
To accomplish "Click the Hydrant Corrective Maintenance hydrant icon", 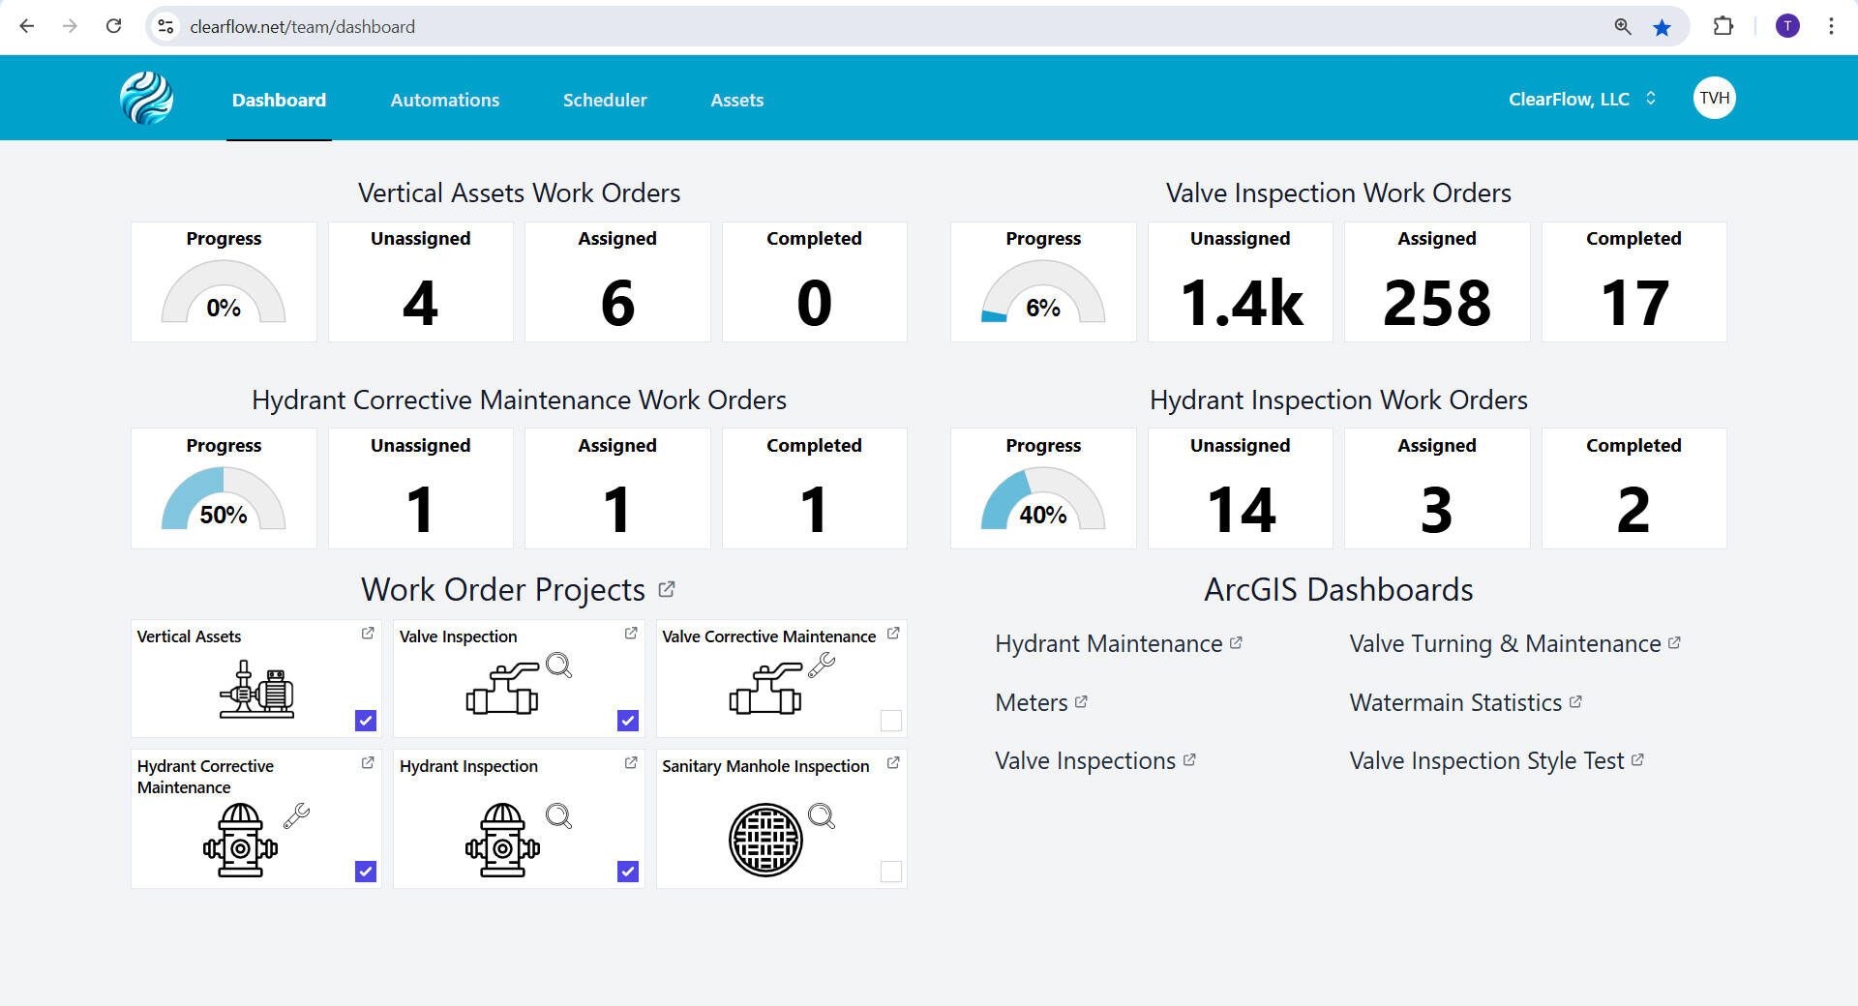I will (240, 840).
